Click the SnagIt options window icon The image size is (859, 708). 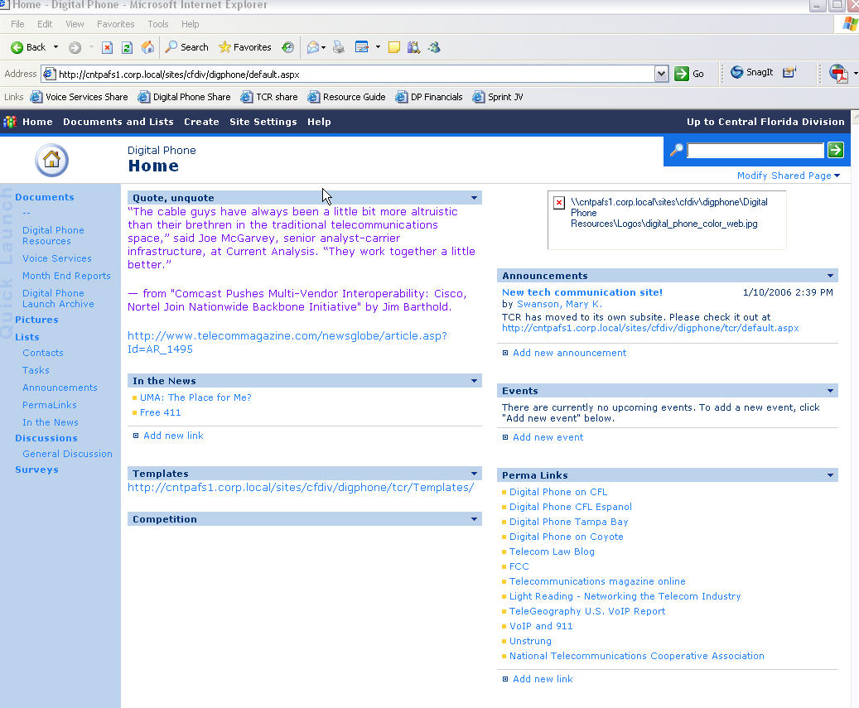(789, 72)
